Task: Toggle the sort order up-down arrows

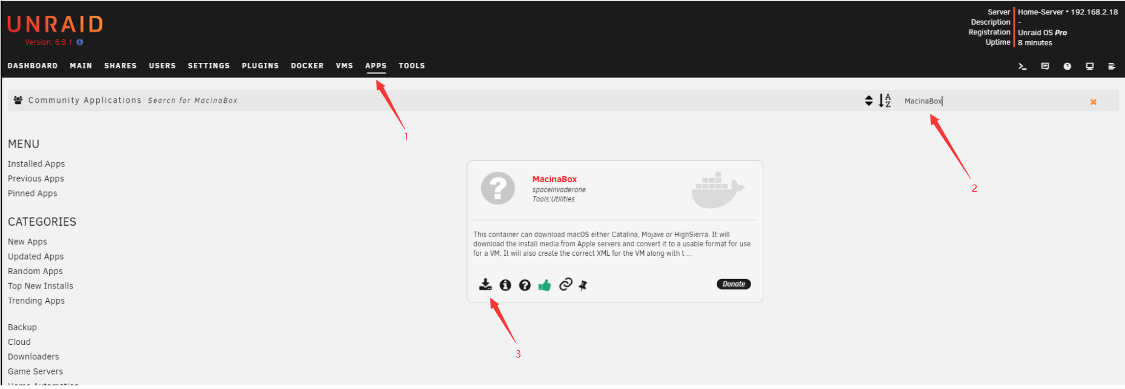Action: pyautogui.click(x=869, y=100)
